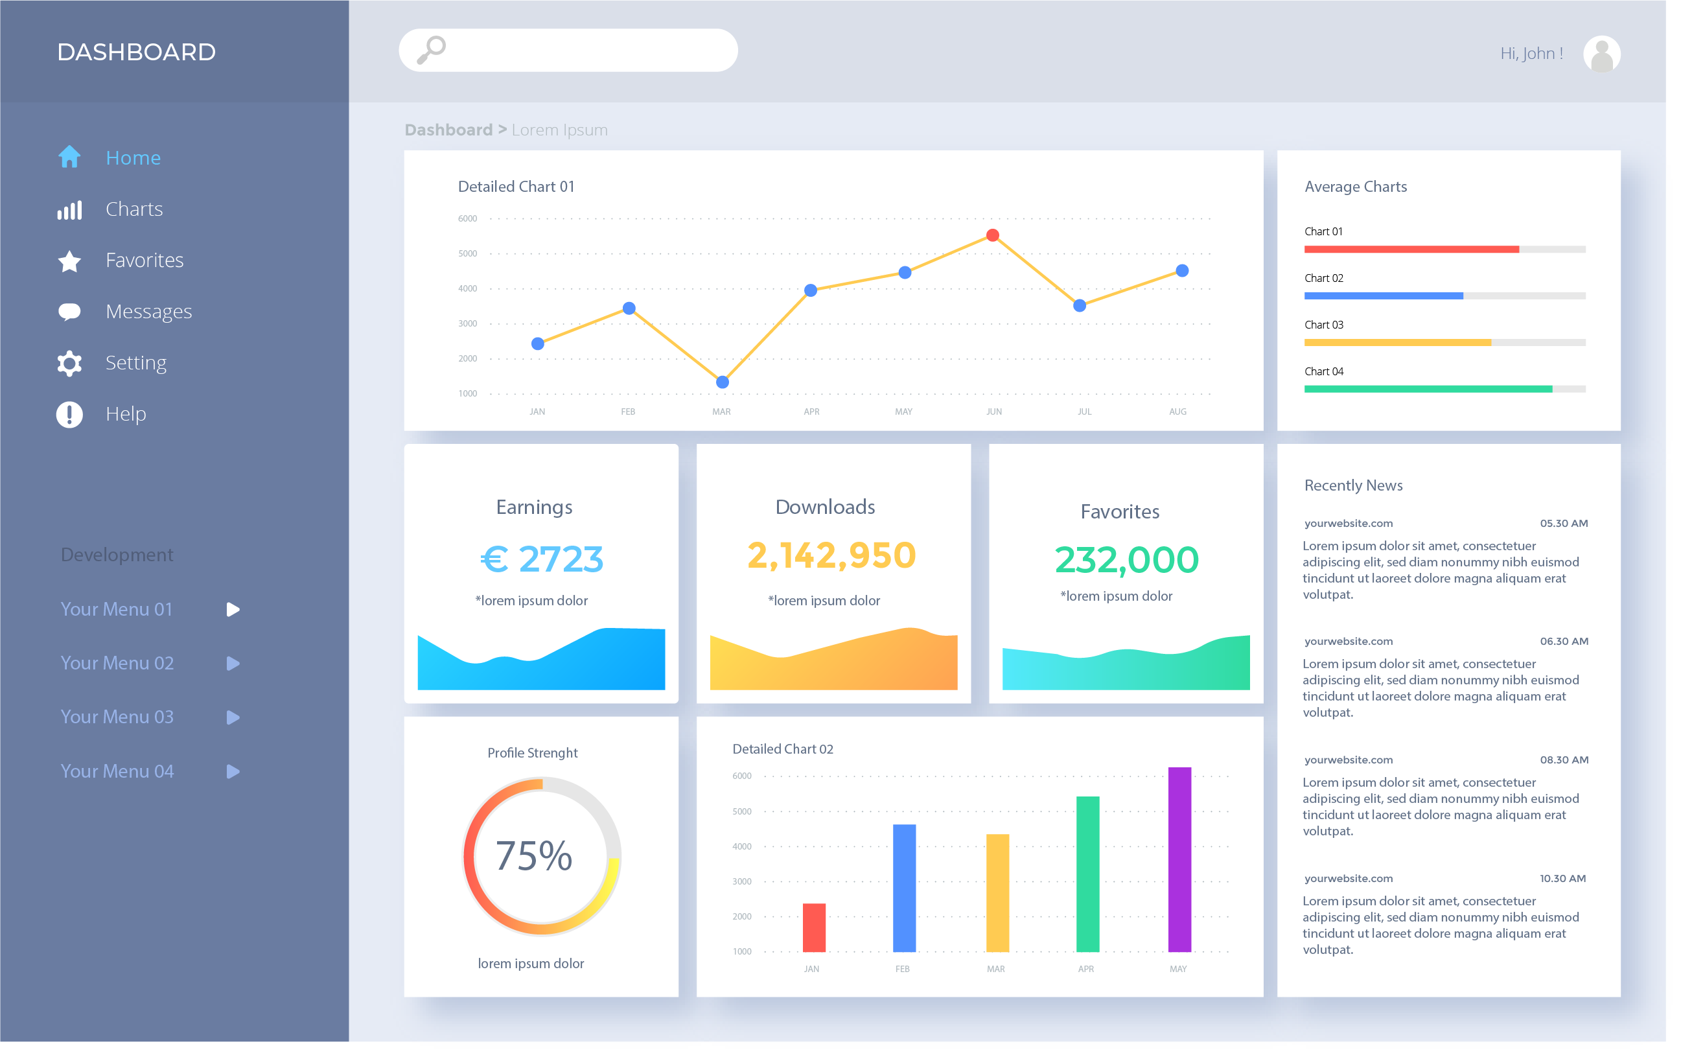Screen dimensions: 1681x1057
Task: Click the Help exclamation icon
Action: tap(69, 413)
